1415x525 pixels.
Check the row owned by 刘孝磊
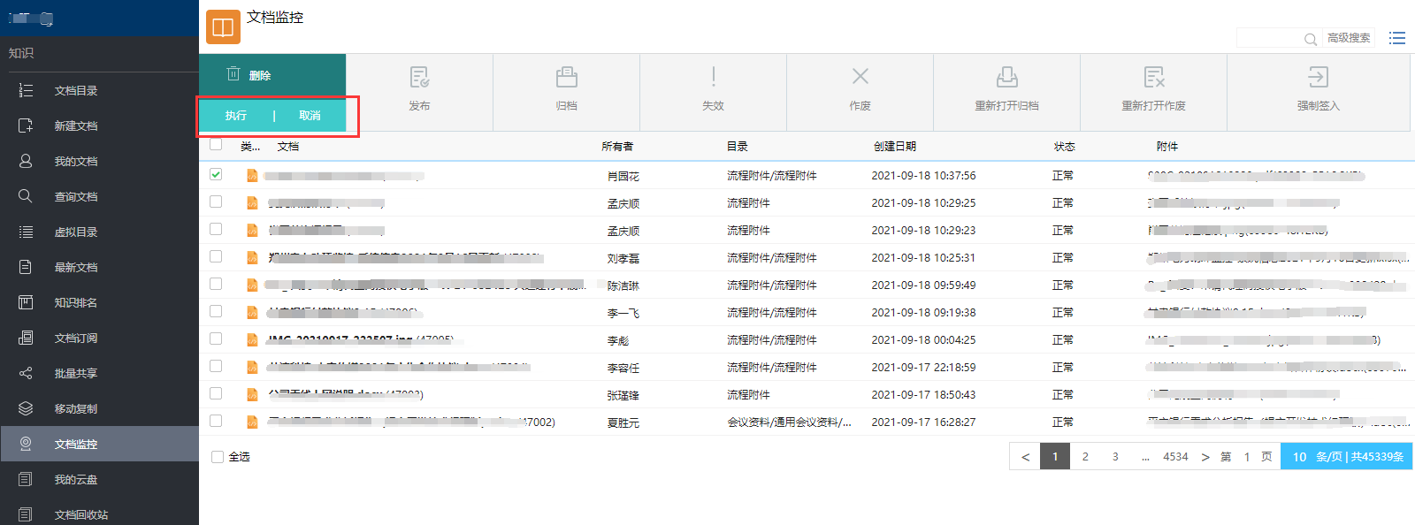click(x=216, y=256)
